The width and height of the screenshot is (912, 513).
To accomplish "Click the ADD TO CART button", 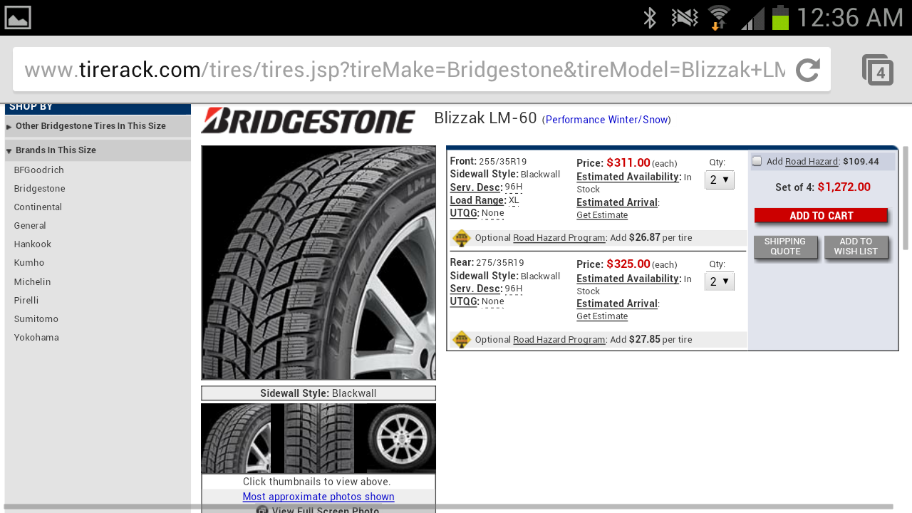I will click(x=821, y=216).
